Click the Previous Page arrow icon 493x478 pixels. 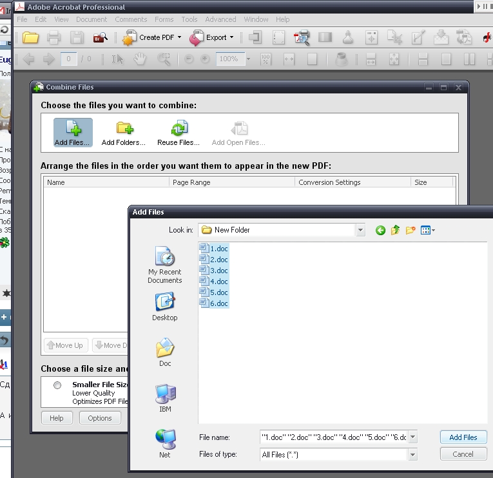(28, 59)
